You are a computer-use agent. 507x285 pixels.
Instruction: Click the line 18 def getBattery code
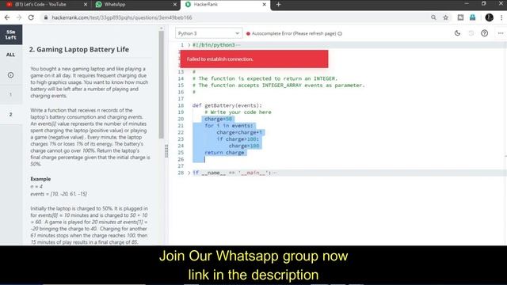pyautogui.click(x=227, y=105)
